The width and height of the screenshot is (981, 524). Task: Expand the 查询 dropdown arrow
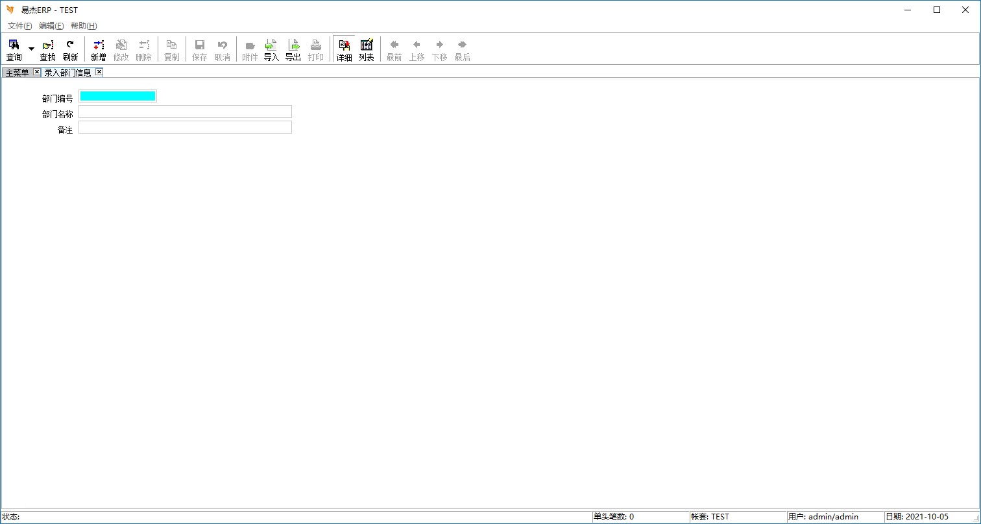pyautogui.click(x=31, y=49)
